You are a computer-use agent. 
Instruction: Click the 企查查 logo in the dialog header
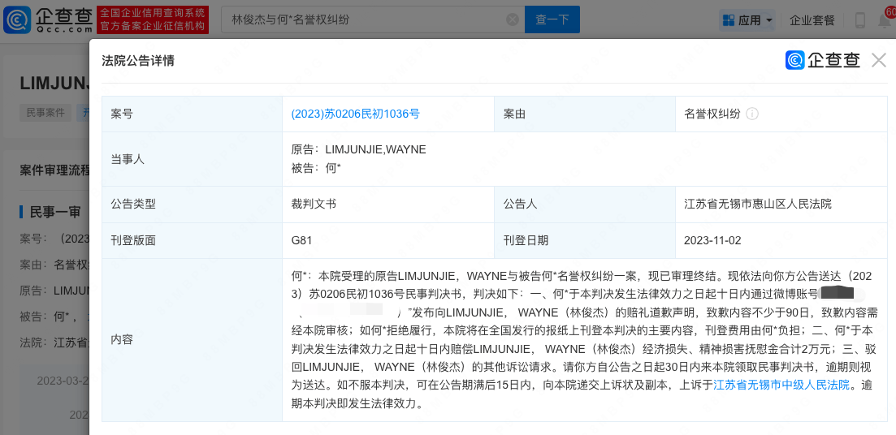click(x=822, y=60)
